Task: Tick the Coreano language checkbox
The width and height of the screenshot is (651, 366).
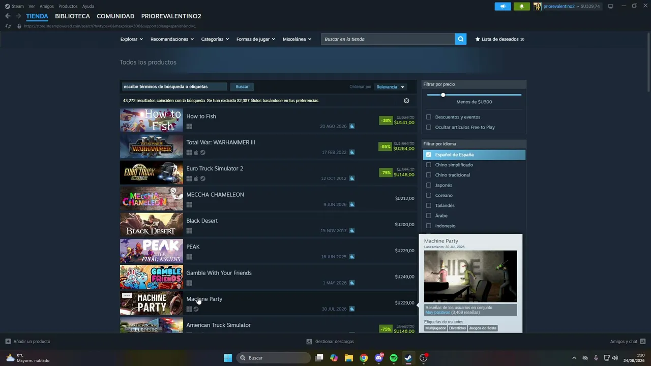Action: coord(429,195)
